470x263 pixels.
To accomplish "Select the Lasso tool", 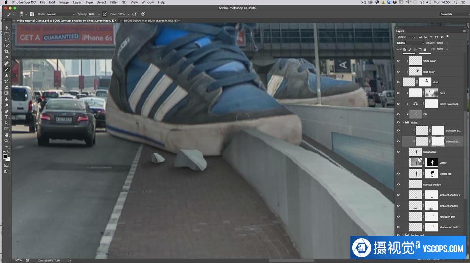I will (6, 40).
